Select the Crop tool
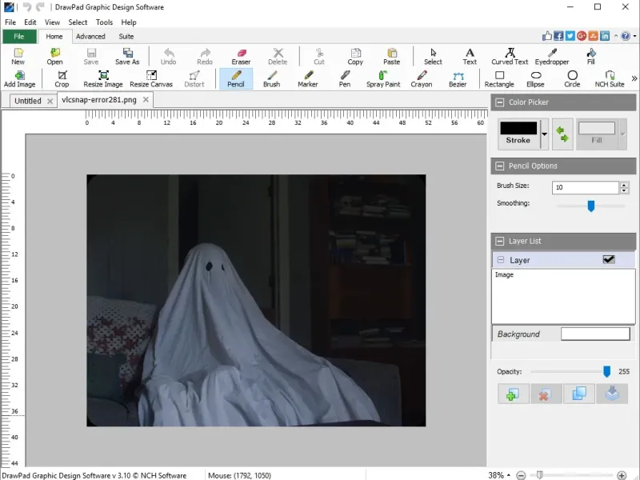 click(x=62, y=78)
